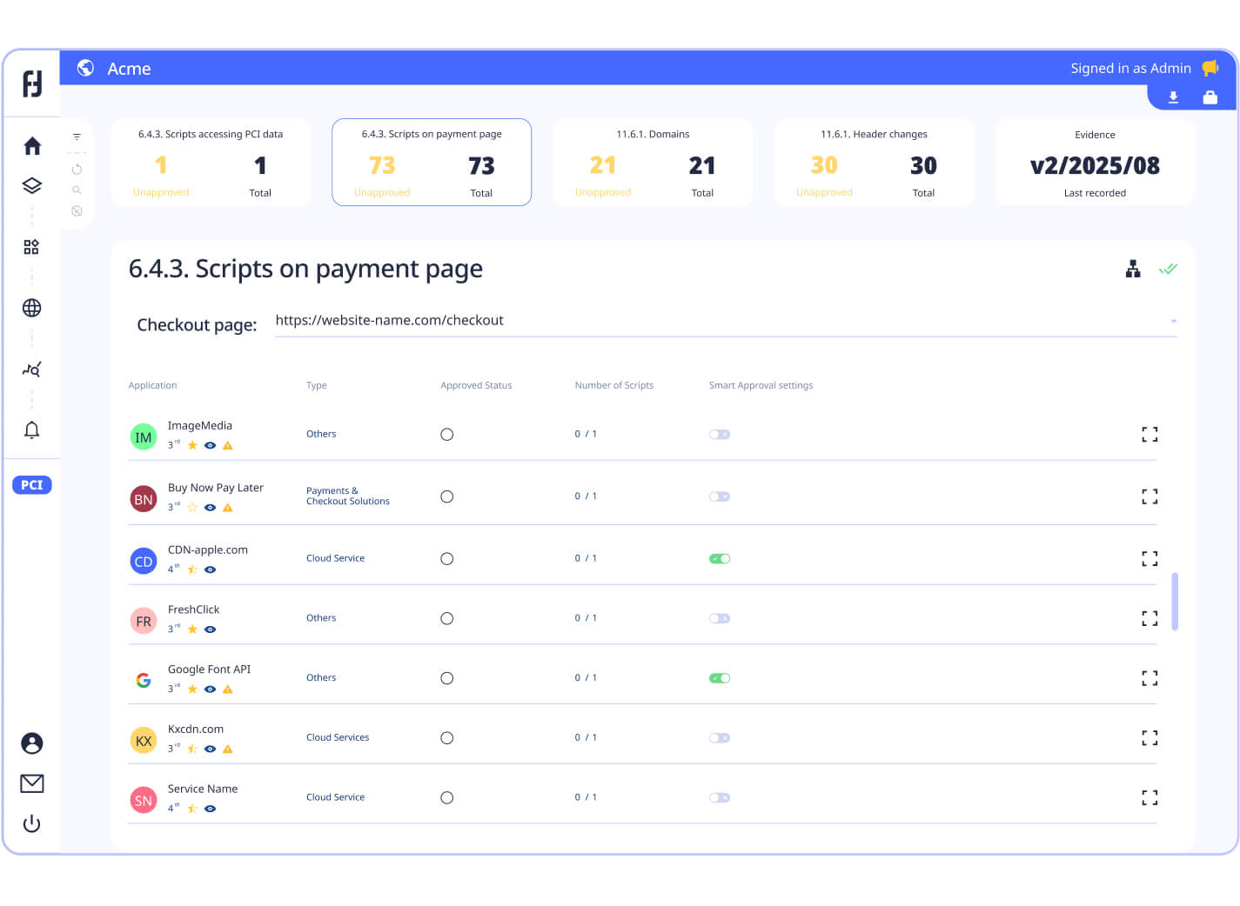Click the power logout icon

click(x=32, y=823)
